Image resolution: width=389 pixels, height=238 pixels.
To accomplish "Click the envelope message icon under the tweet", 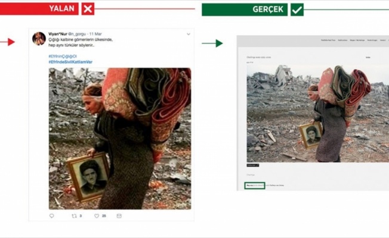I will [x=119, y=216].
